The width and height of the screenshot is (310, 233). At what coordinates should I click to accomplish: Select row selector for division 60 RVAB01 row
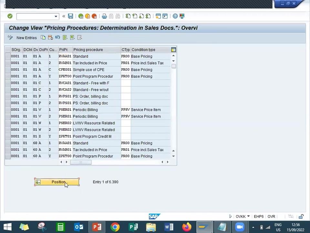(x=8, y=150)
